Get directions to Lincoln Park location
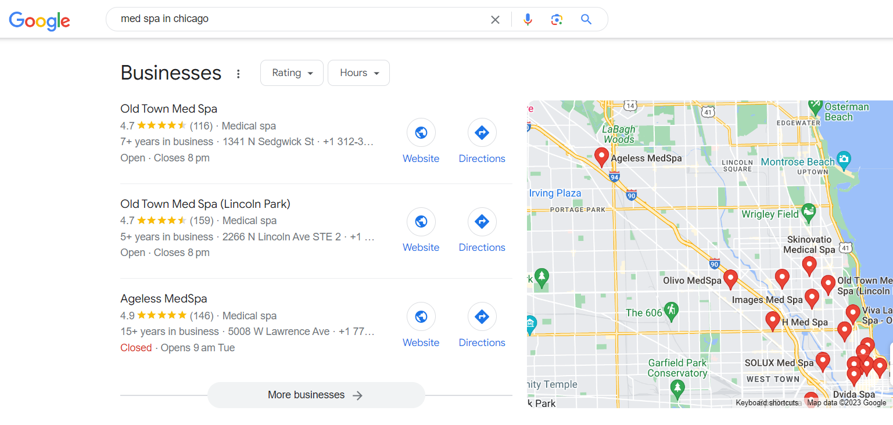Screen dimensions: 893x425 click(x=482, y=222)
